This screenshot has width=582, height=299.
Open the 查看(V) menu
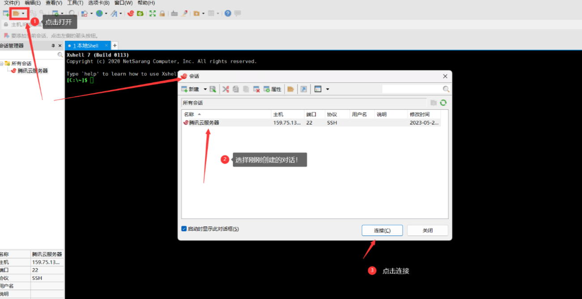(54, 3)
